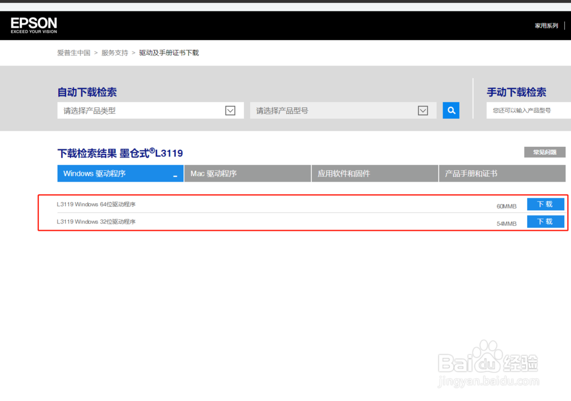The width and height of the screenshot is (571, 401).
Task: Click the 常见问题 button
Action: (x=545, y=153)
